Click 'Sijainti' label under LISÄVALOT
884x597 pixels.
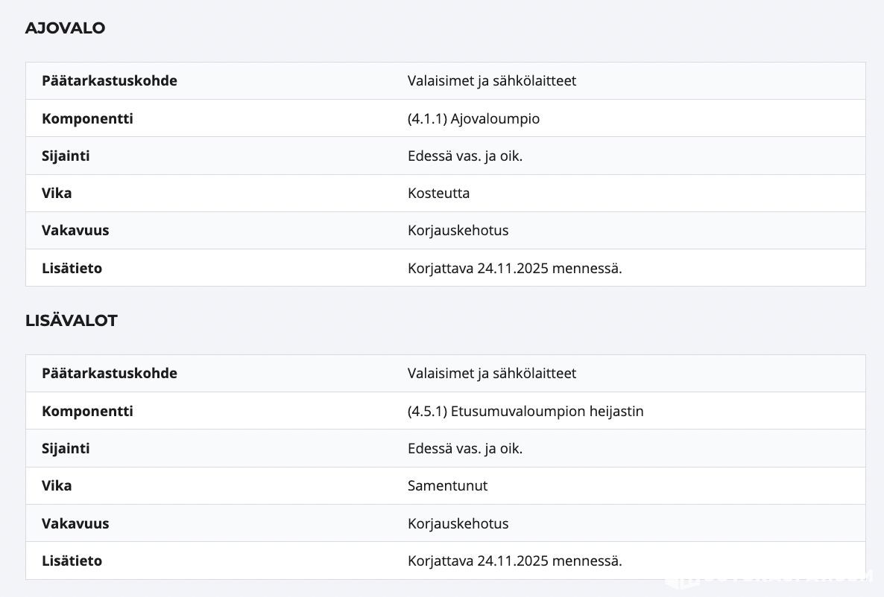(66, 449)
